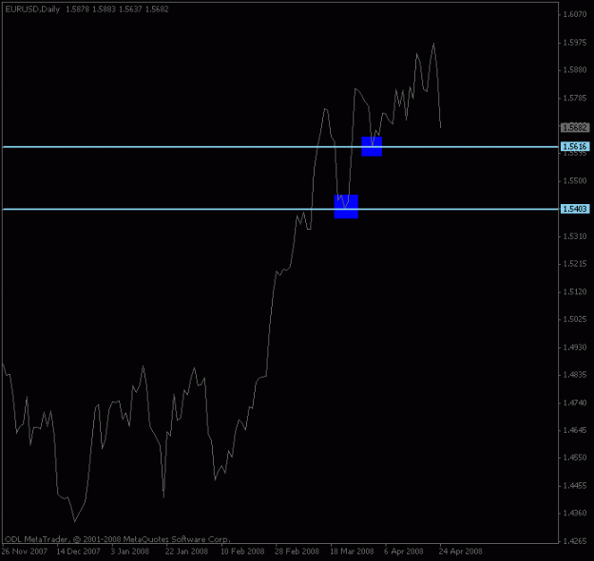
Task: Select the high value 1.5883 in header
Action: 105,9
